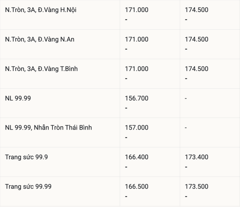Select the 173.400 sell price
The width and height of the screenshot is (240, 207).
196,157
